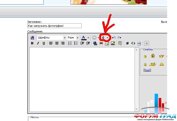Image resolution: width=177 pixels, height=121 pixels.
Task: Click the <> HTML tag icon
Action: coord(133,43)
